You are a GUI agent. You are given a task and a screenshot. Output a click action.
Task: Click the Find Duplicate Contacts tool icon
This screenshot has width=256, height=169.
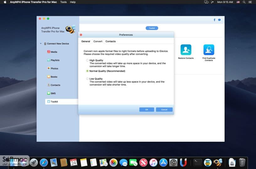click(x=209, y=50)
